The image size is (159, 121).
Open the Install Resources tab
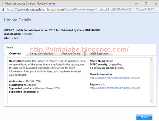pyautogui.click(x=99, y=54)
